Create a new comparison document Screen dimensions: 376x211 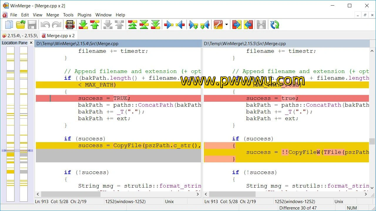pyautogui.click(x=9, y=25)
